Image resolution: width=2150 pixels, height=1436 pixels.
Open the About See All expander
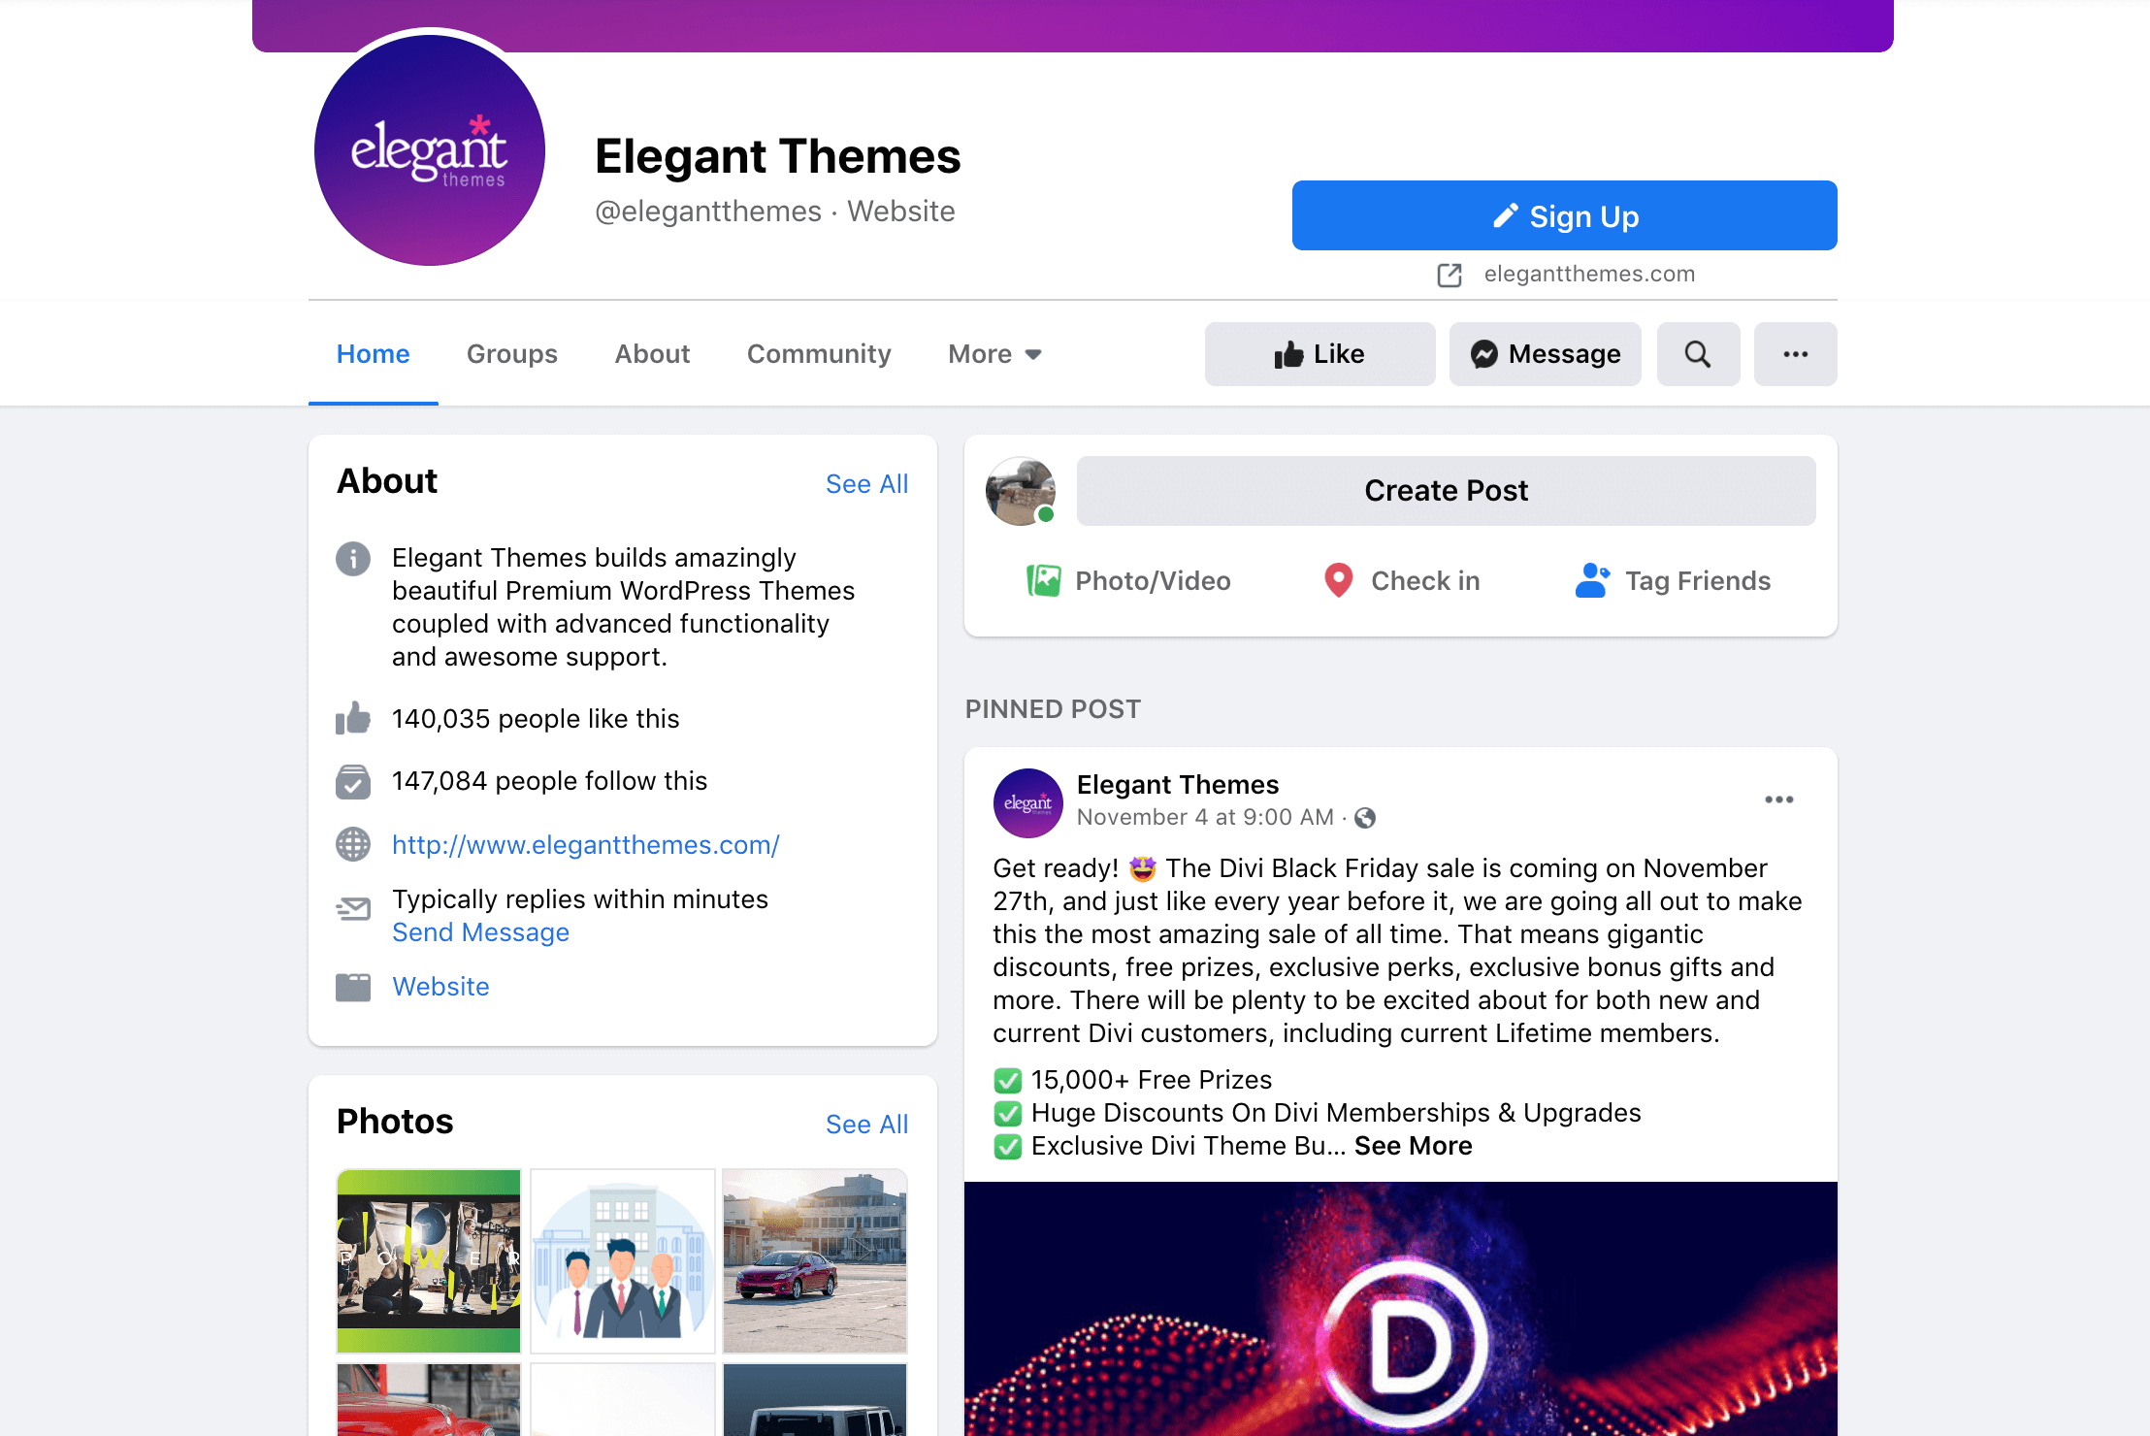(863, 482)
